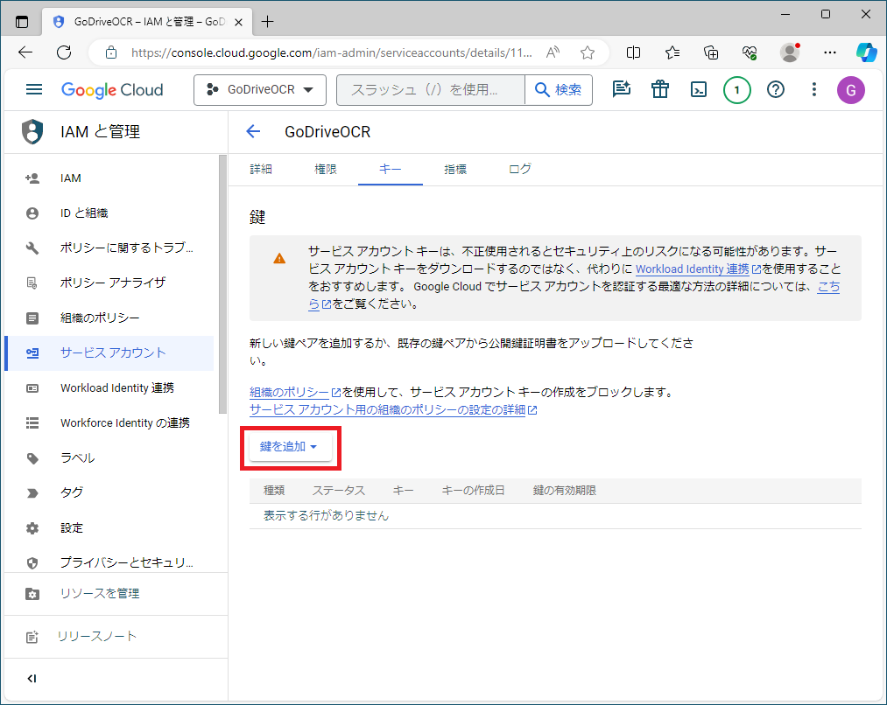887x705 pixels.
Task: Click the site lock security icon
Action: click(x=111, y=53)
